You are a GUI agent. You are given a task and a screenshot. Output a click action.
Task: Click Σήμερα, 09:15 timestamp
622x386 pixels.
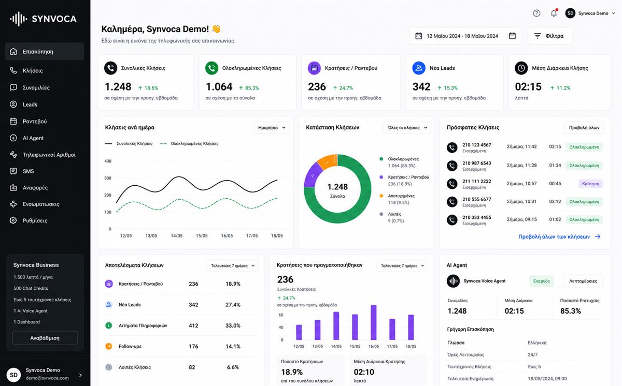pyautogui.click(x=522, y=219)
